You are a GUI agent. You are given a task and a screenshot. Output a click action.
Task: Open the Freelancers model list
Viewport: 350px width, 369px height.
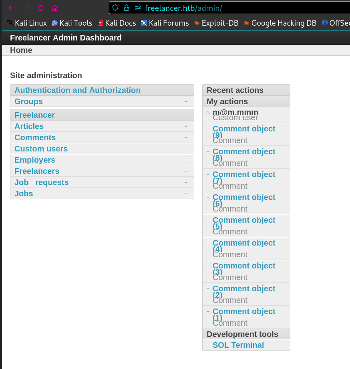(37, 171)
